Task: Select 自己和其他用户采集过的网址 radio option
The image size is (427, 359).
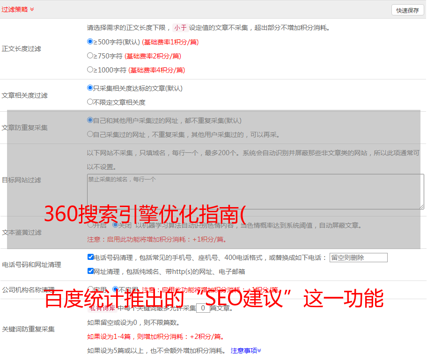Action: click(90, 120)
